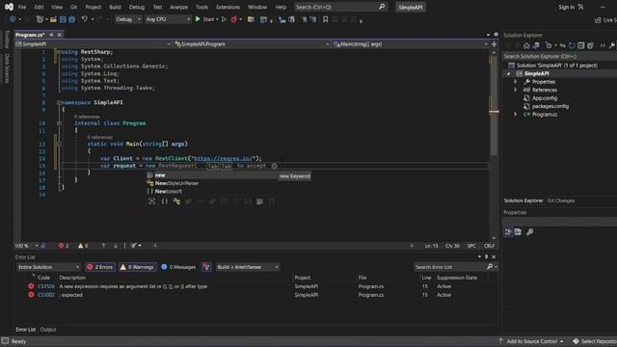Open the File menu
Image resolution: width=617 pixels, height=347 pixels.
[x=22, y=7]
